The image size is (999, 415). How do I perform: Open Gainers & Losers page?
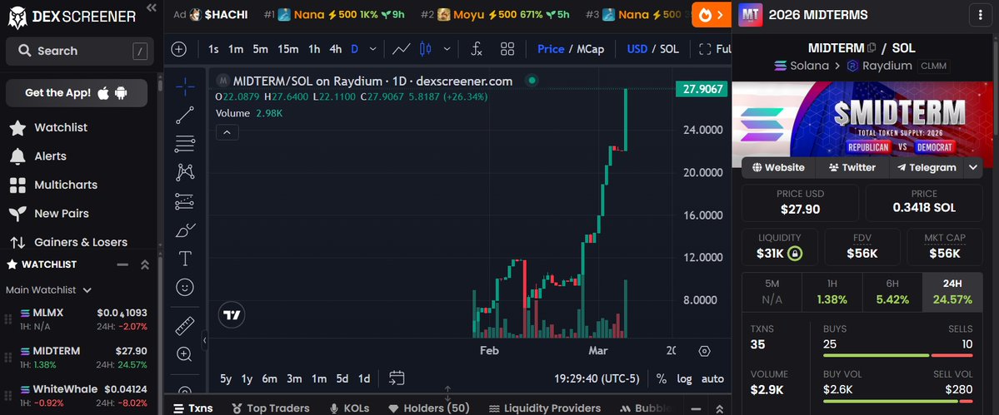(68, 242)
